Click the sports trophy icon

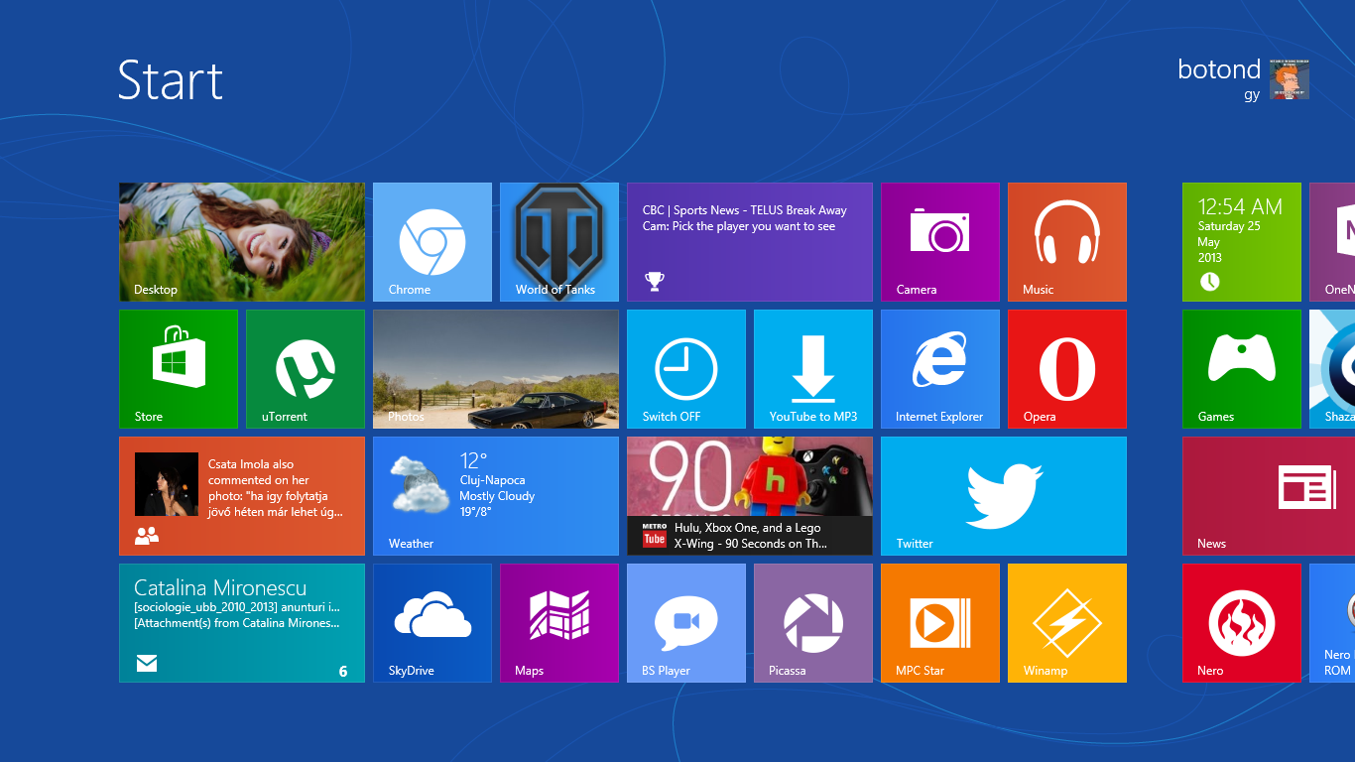point(653,281)
